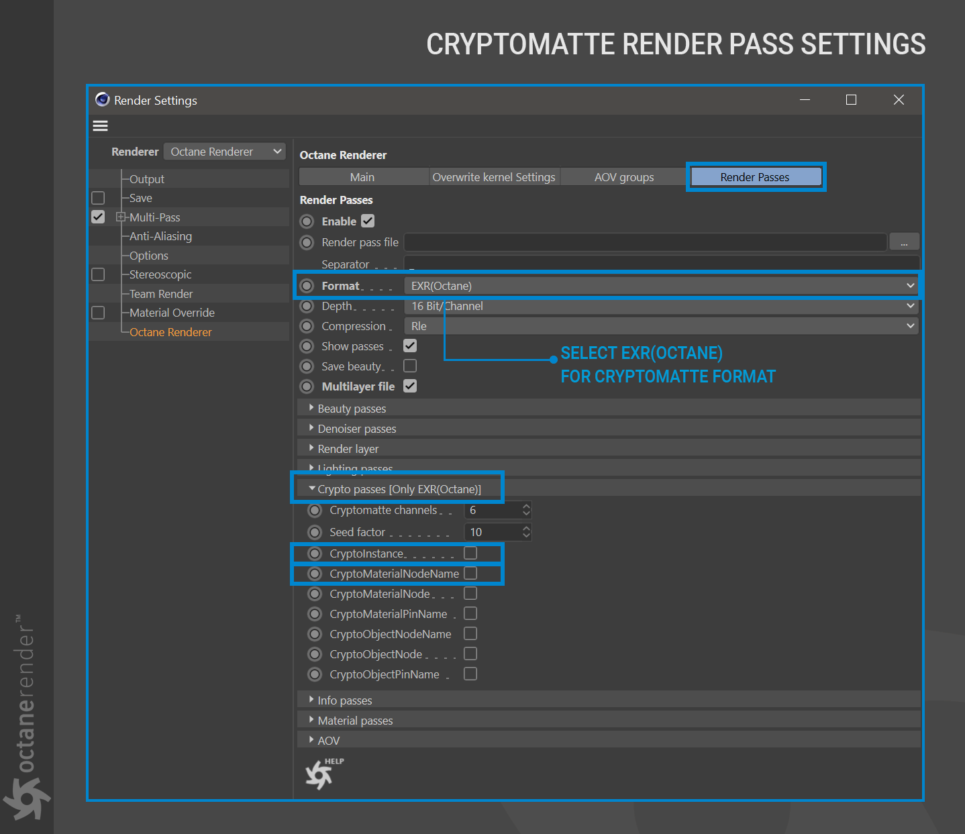The width and height of the screenshot is (965, 834).
Task: Enable the CryptoObjectNodeName checkbox
Action: [470, 633]
